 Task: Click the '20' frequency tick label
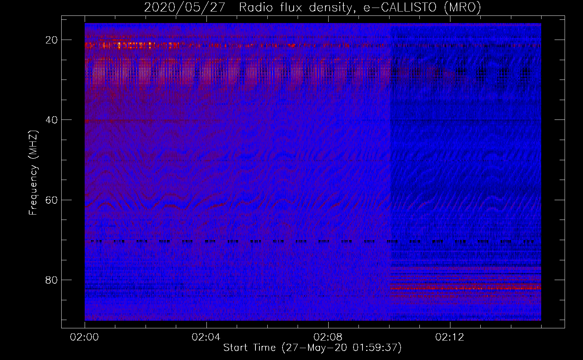click(x=52, y=40)
